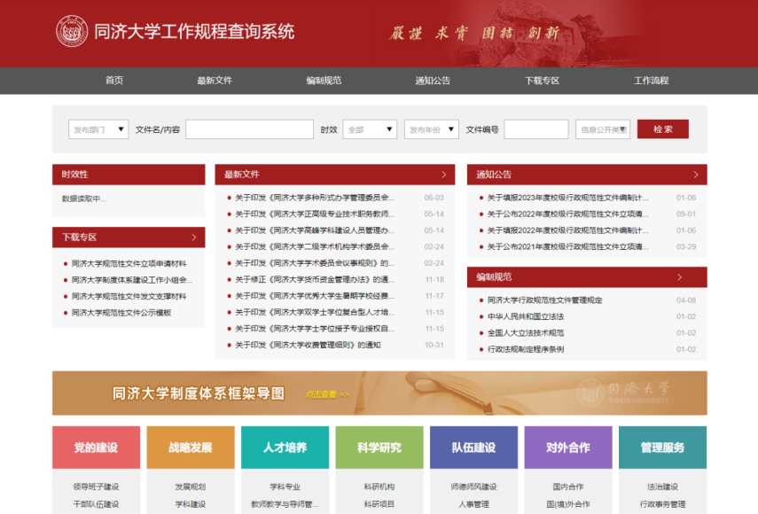758x514 pixels.
Task: Open 填报2022年度校级行政规范性文件 notice
Action: (567, 231)
